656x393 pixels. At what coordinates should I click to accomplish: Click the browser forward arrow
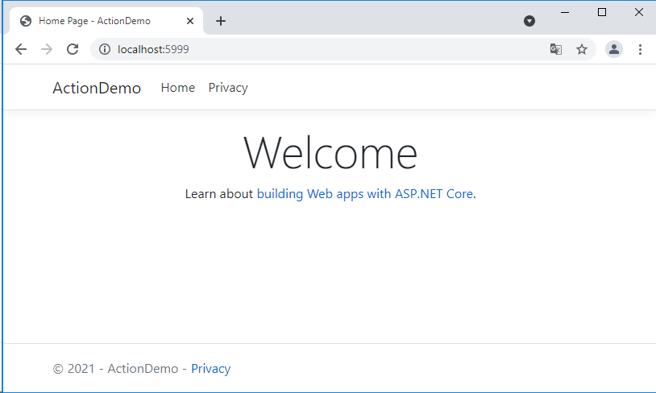[x=47, y=49]
